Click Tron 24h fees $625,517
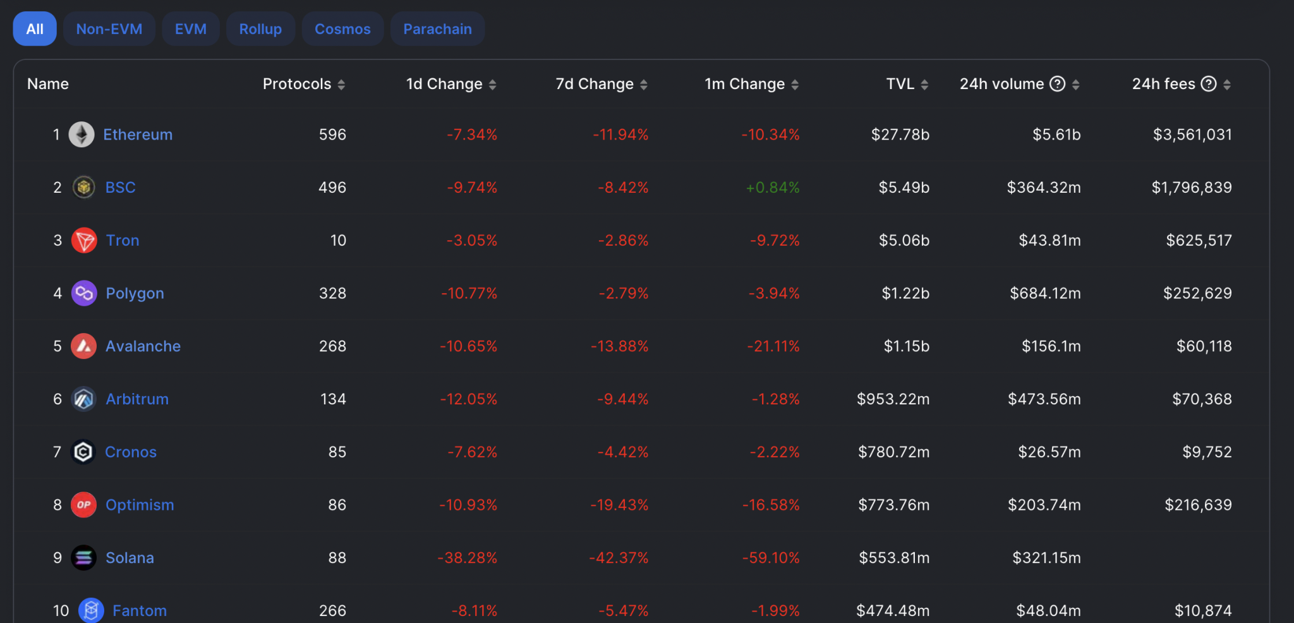The image size is (1294, 623). (1199, 240)
